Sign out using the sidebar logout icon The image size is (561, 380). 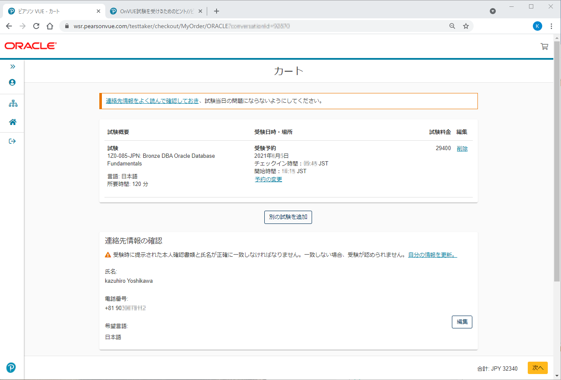click(12, 141)
